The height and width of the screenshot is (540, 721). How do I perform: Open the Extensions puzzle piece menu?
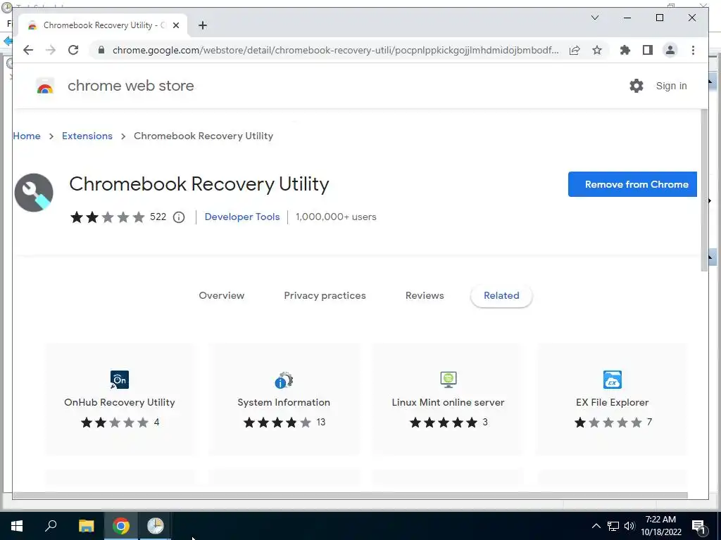625,50
